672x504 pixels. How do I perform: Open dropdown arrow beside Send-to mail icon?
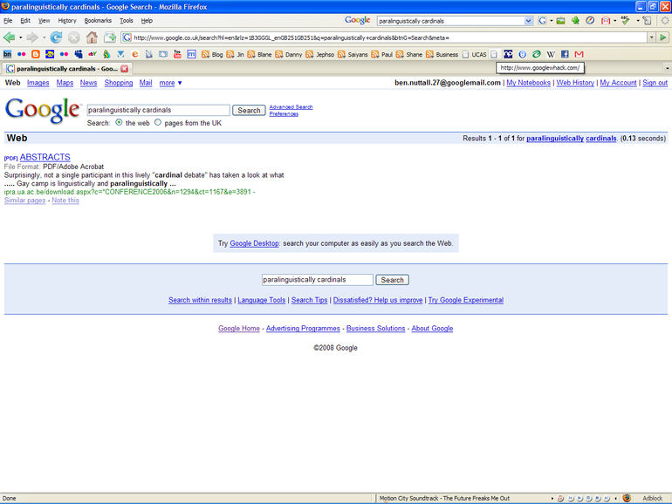click(614, 21)
